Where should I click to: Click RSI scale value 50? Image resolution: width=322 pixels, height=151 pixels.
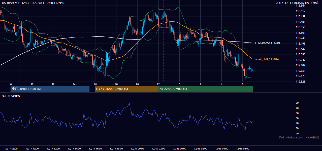297,118
